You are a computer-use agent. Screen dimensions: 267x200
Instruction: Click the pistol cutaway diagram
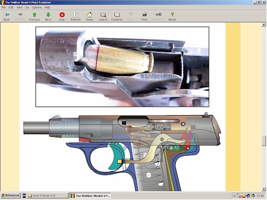(122, 152)
